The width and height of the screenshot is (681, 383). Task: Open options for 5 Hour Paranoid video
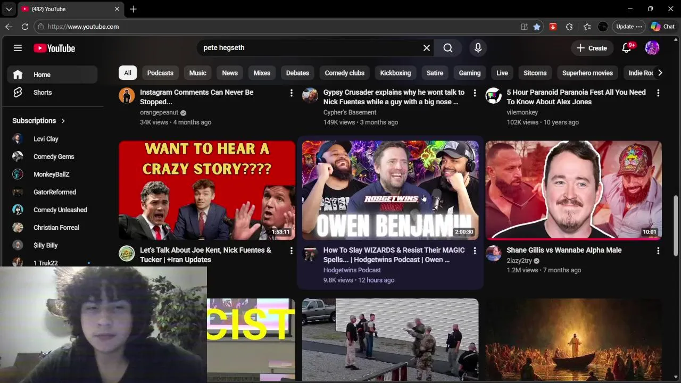tap(658, 93)
